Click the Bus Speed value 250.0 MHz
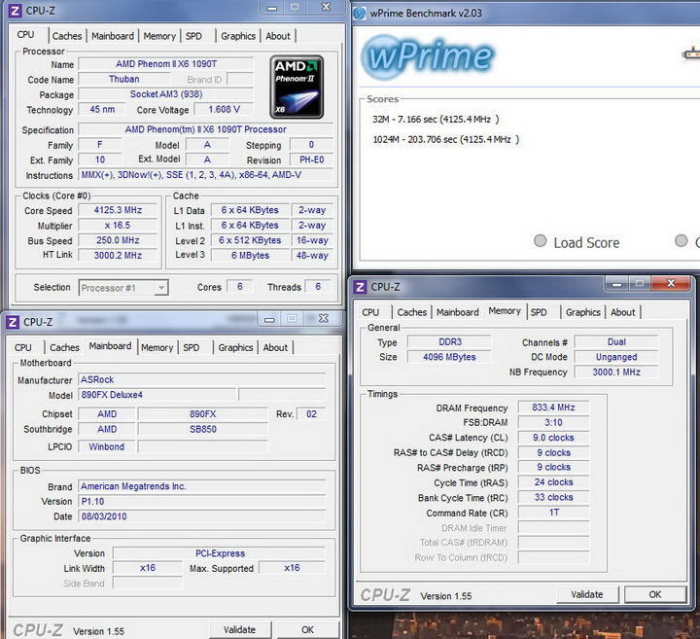Image resolution: width=700 pixels, height=639 pixels. coord(118,240)
